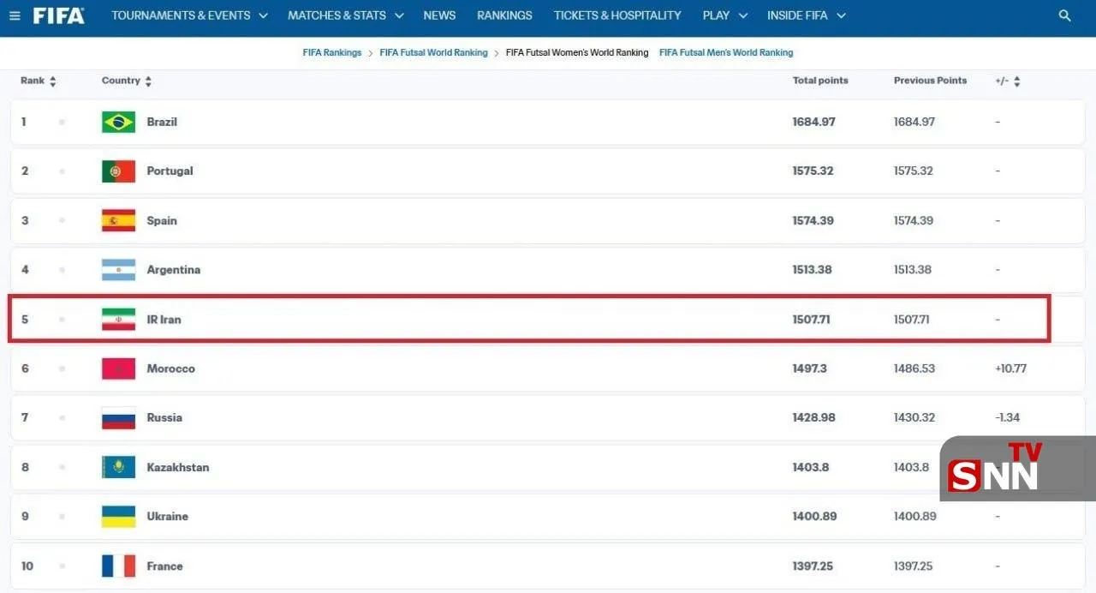Click Russia's previous points 1430.32

pyautogui.click(x=914, y=418)
